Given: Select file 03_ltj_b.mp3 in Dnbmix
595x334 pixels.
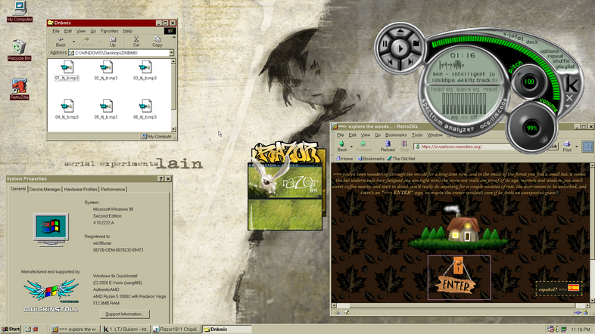Looking at the screenshot, I should coord(145,71).
